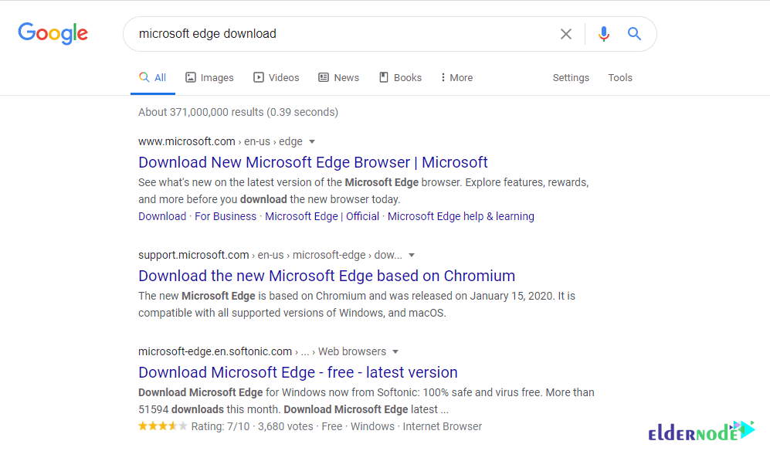The height and width of the screenshot is (451, 770).
Task: Click the Books tab icon
Action: [383, 77]
